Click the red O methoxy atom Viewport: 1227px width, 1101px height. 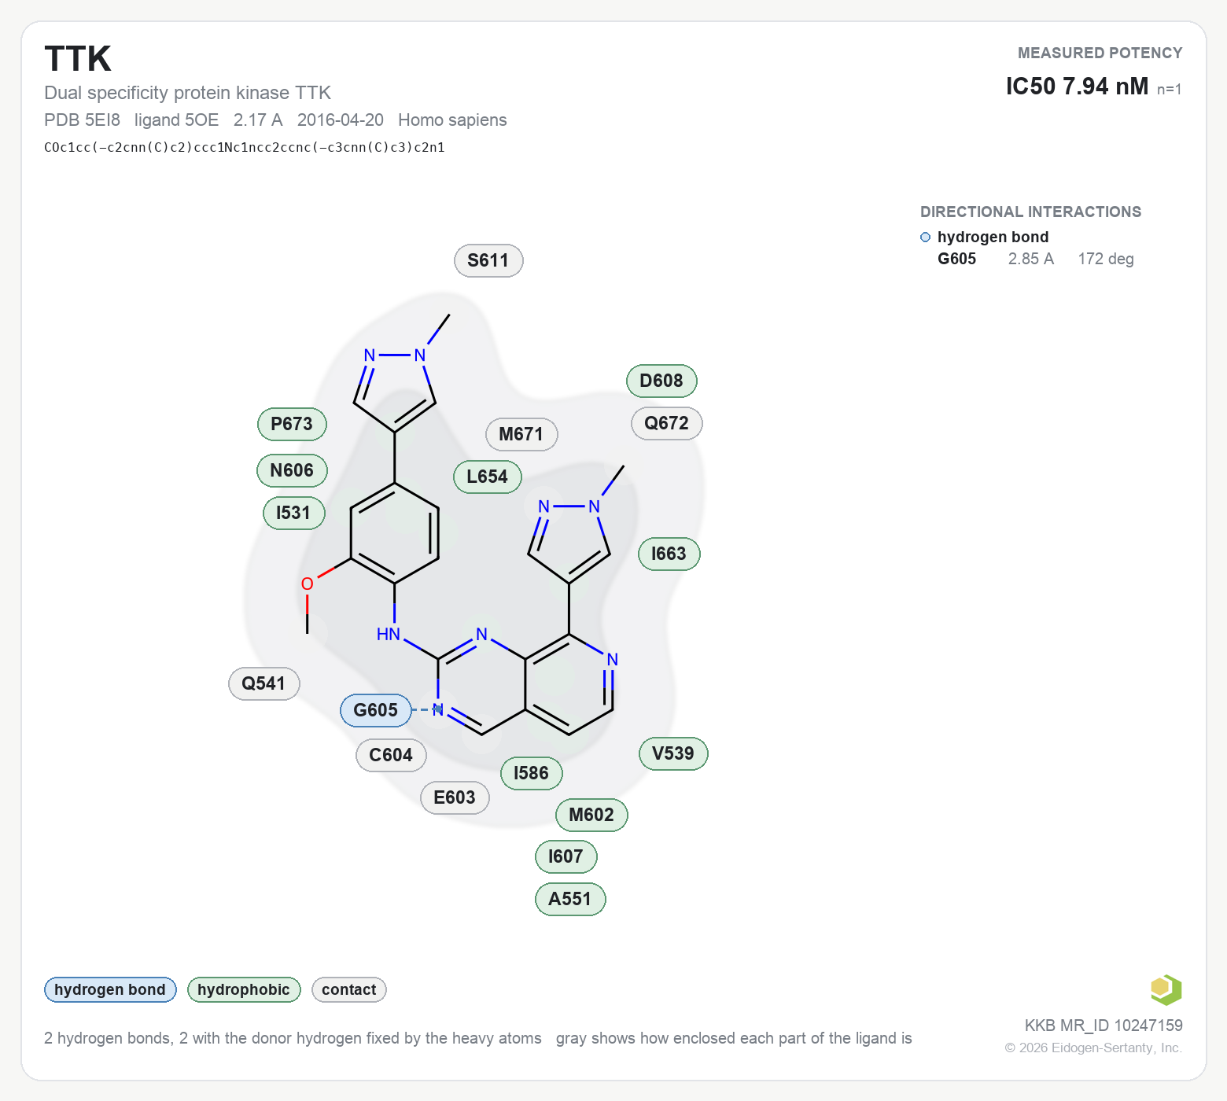(308, 584)
